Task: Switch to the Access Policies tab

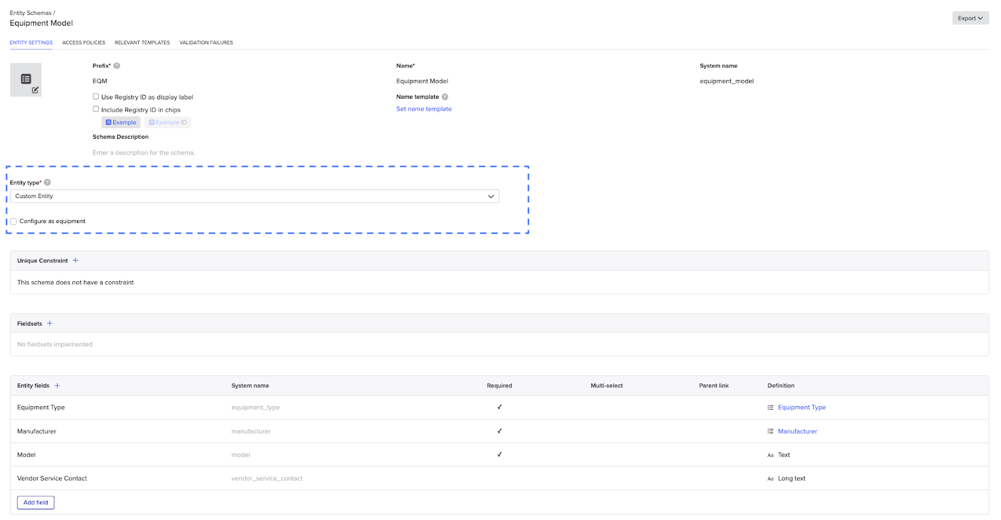Action: coord(83,42)
